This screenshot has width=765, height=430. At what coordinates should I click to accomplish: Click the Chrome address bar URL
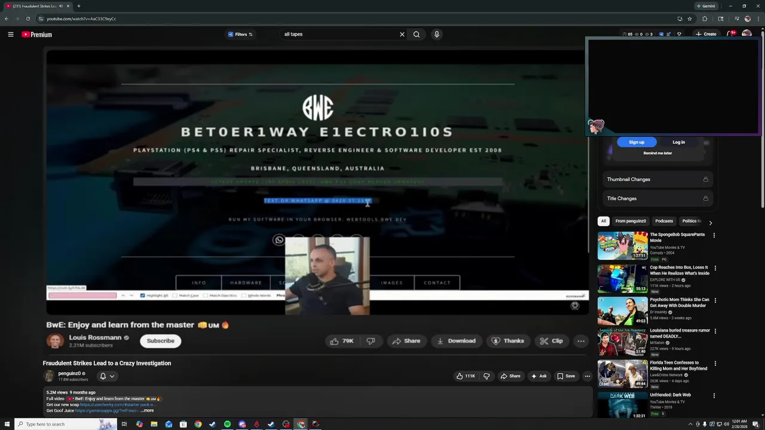(x=81, y=19)
